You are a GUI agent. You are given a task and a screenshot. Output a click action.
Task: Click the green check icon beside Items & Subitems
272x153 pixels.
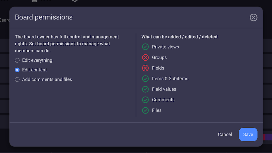(x=146, y=79)
